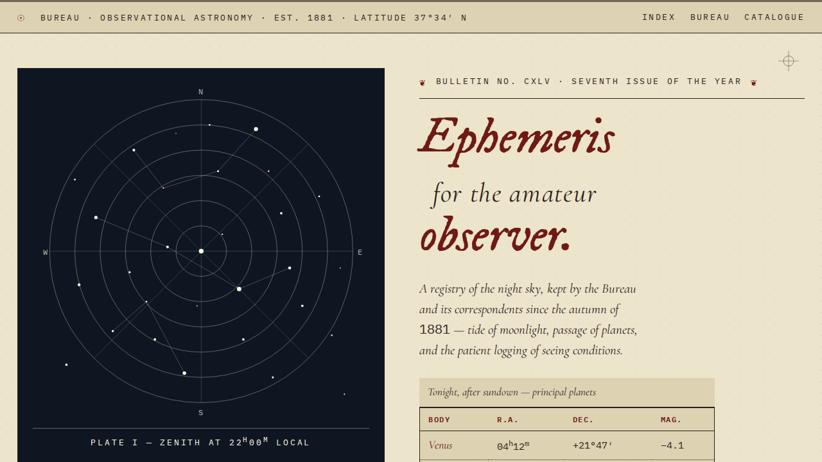Click 'for the amateur' subtitle
822x462 pixels.
[x=514, y=194]
